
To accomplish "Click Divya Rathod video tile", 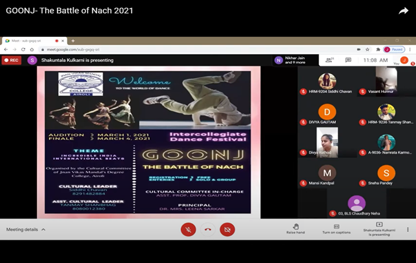I will tap(327, 142).
